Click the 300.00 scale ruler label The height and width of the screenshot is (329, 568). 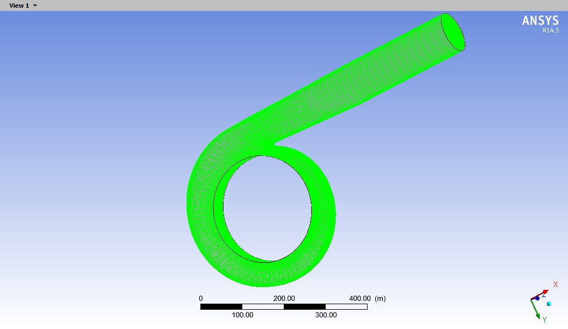pyautogui.click(x=326, y=315)
